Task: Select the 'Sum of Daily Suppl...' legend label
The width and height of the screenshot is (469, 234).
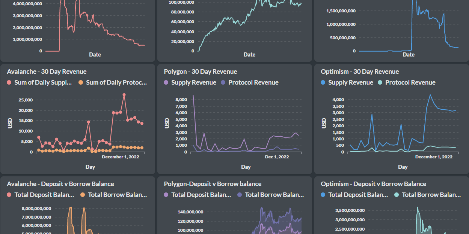Action: tap(43, 82)
